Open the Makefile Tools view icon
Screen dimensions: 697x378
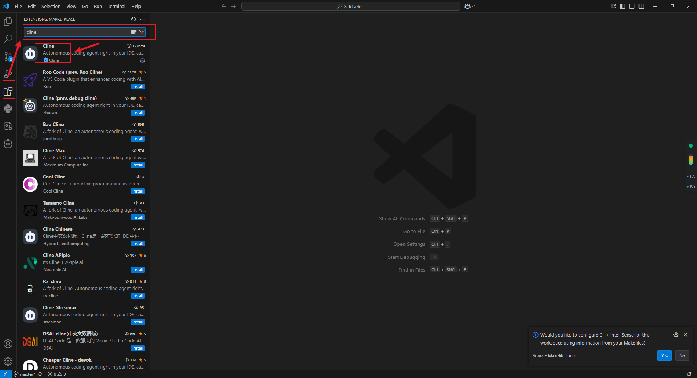[8, 126]
